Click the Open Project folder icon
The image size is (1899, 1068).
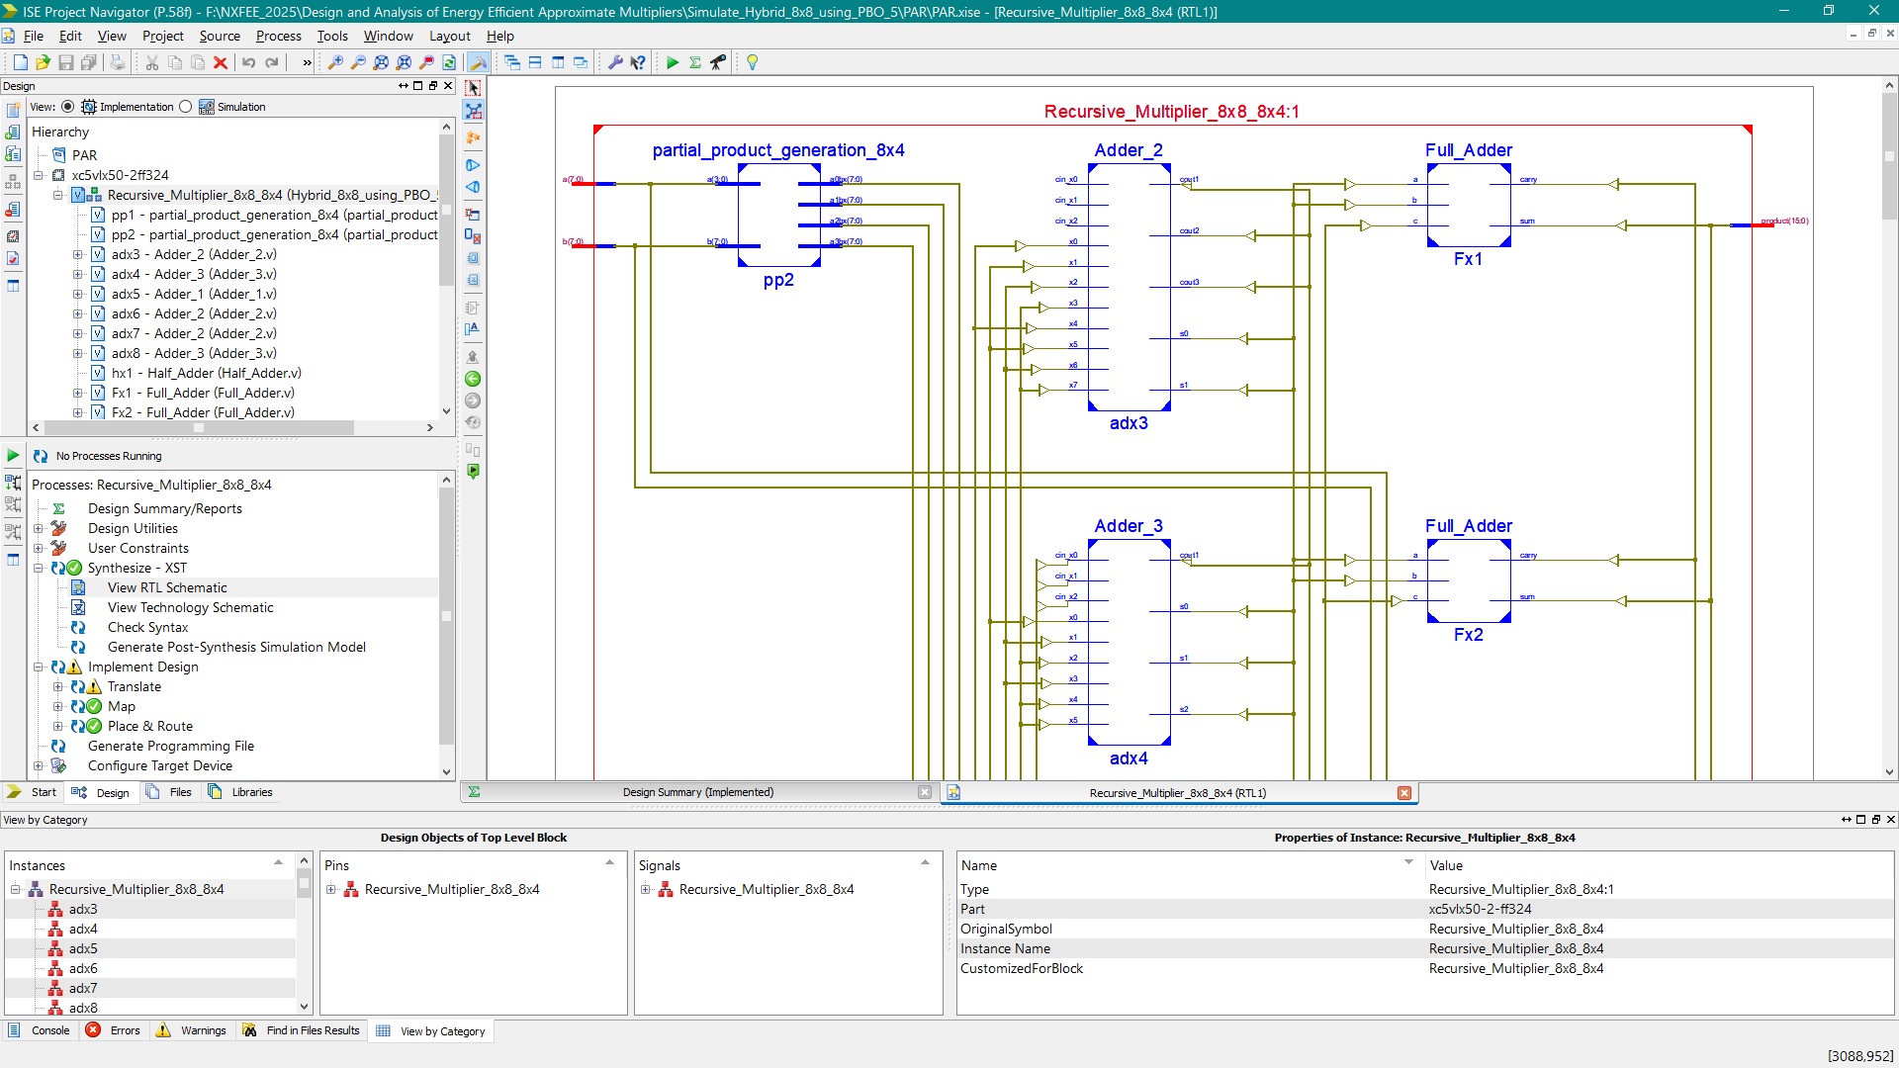click(43, 62)
